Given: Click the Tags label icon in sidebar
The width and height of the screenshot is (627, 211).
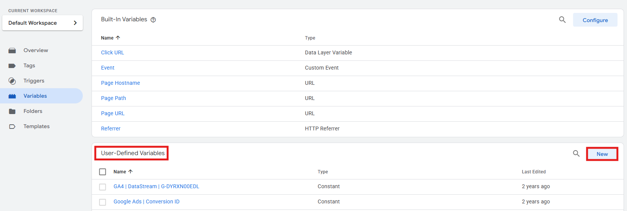Looking at the screenshot, I should click(12, 66).
